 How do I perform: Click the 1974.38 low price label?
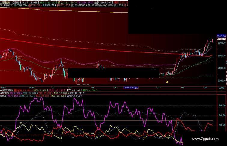pos(85,85)
